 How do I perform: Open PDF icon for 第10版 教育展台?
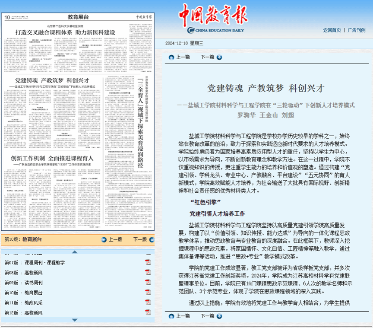click(x=148, y=292)
